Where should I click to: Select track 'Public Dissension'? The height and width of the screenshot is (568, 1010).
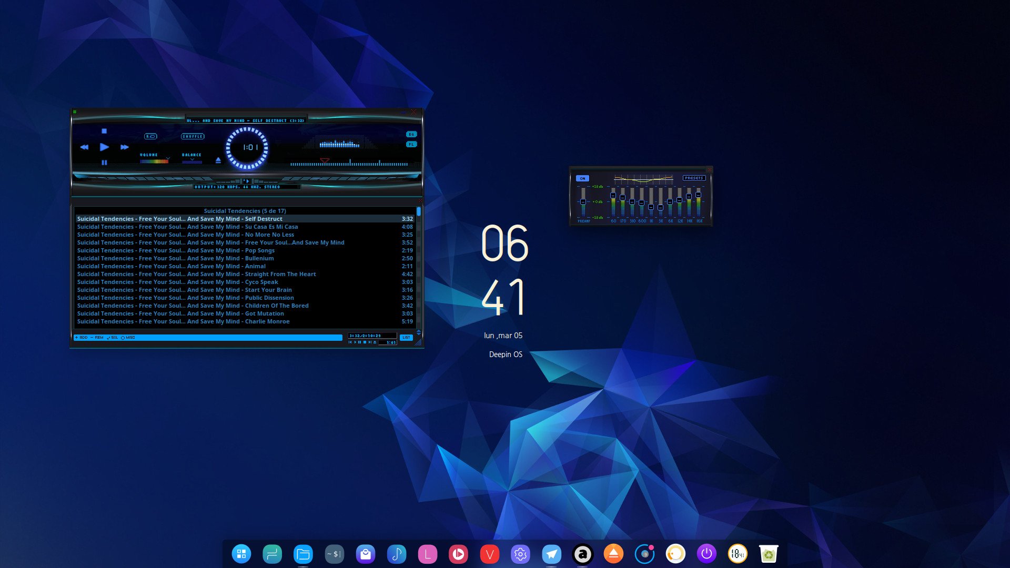[245, 298]
